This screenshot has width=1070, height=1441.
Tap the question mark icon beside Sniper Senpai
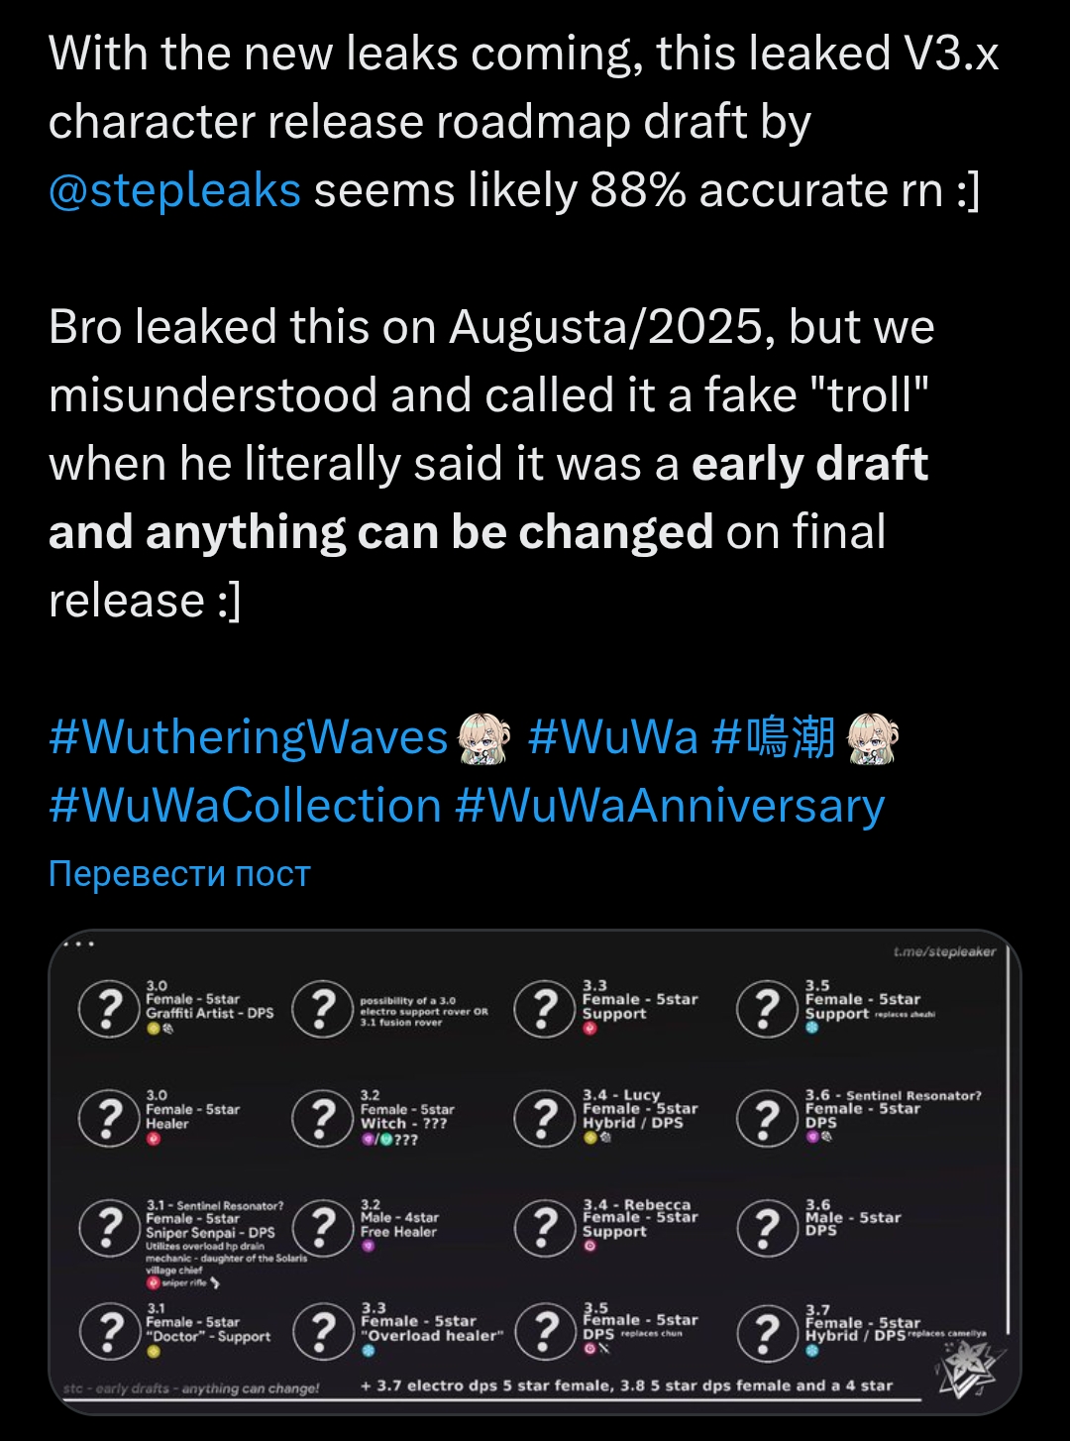[108, 1228]
